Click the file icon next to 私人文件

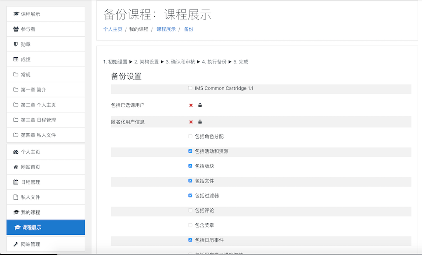[16, 197]
